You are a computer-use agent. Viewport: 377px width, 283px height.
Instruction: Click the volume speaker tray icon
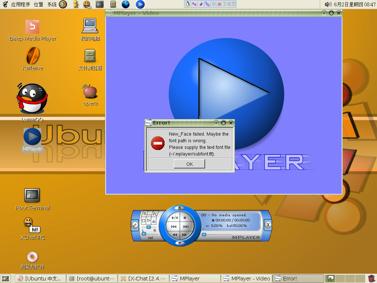[x=328, y=4]
